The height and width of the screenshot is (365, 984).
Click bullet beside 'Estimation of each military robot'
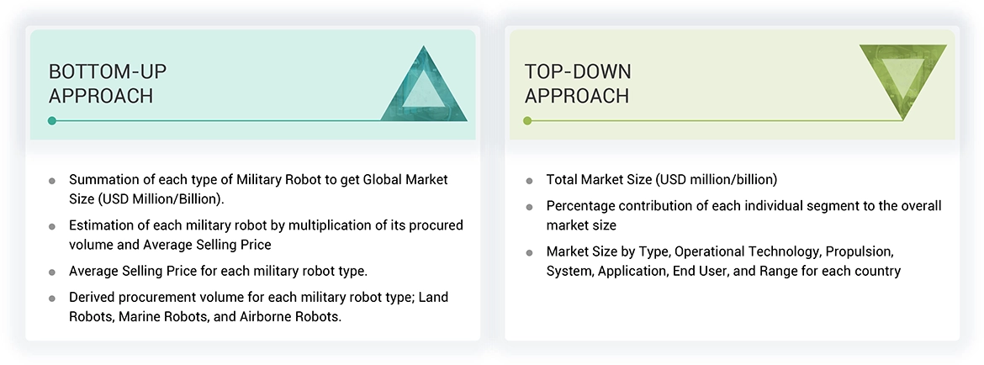pos(52,227)
